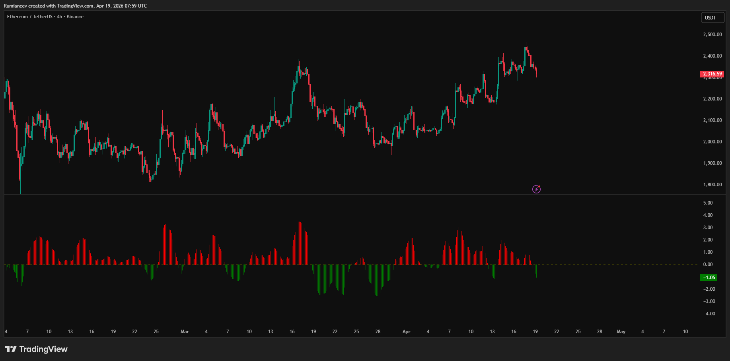
Task: Click the Rumiancev created with TradingView.com header
Action: pyautogui.click(x=75, y=6)
